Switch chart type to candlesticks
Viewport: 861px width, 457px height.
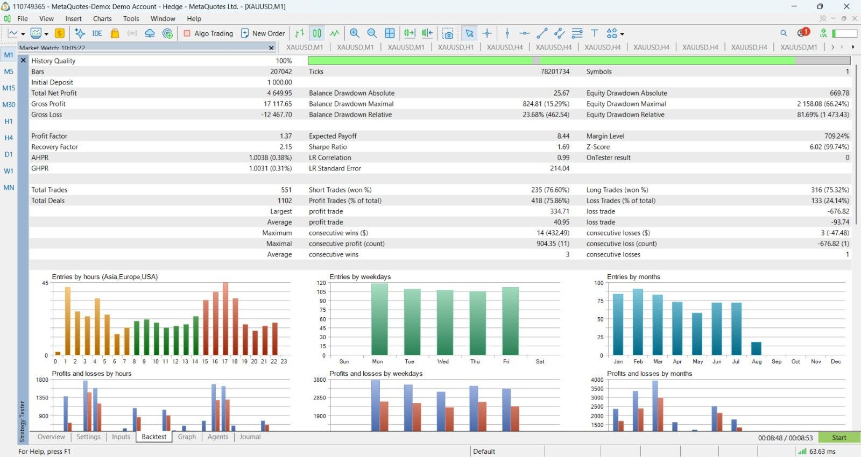317,33
